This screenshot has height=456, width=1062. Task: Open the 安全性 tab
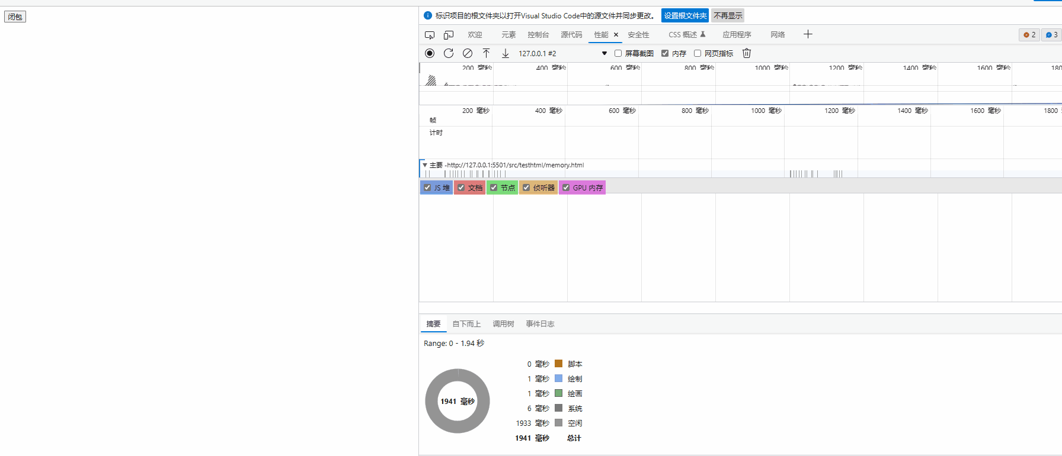pyautogui.click(x=638, y=35)
